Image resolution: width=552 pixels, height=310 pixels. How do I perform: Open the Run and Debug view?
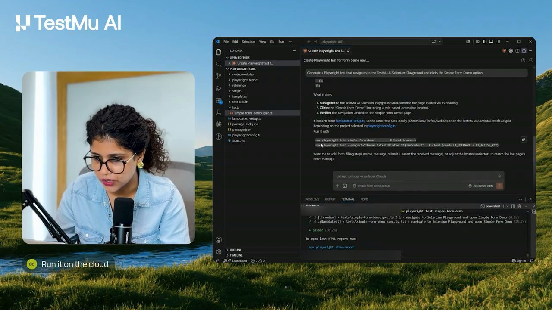pos(219,88)
